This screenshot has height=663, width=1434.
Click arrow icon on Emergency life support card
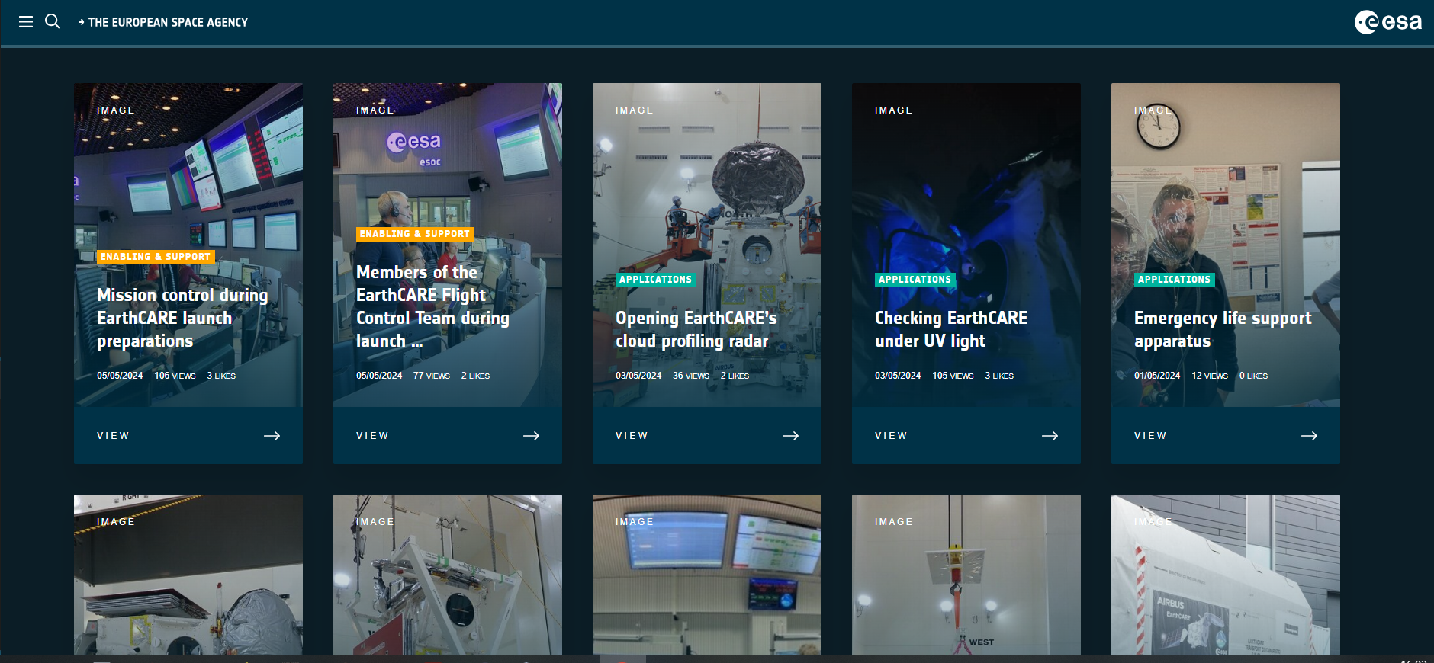click(1310, 436)
